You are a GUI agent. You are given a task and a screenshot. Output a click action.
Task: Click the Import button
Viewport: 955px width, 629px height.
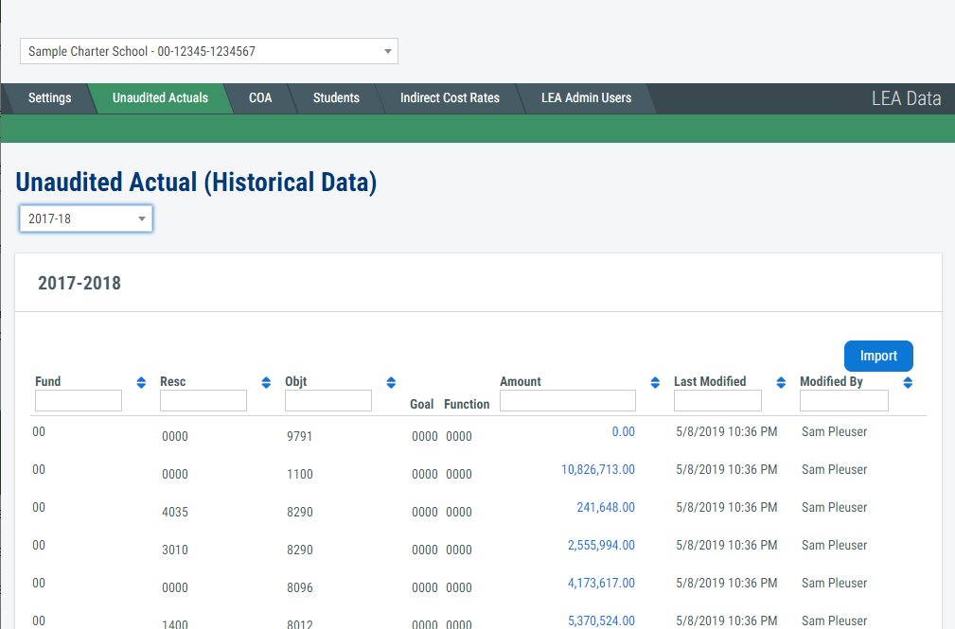coord(878,356)
